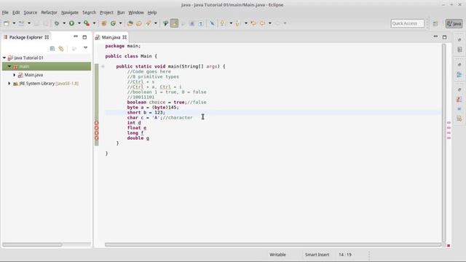Click the Run Last Tool external tools icon
Screen dimensions: 466x262
(x=87, y=23)
